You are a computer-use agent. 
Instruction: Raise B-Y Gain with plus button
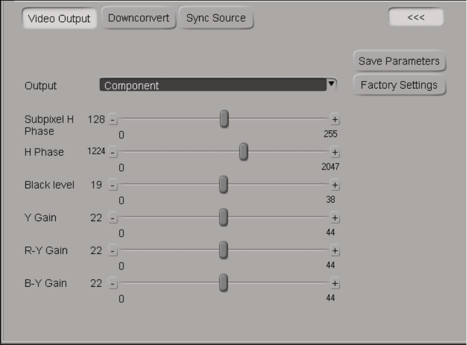(x=336, y=283)
